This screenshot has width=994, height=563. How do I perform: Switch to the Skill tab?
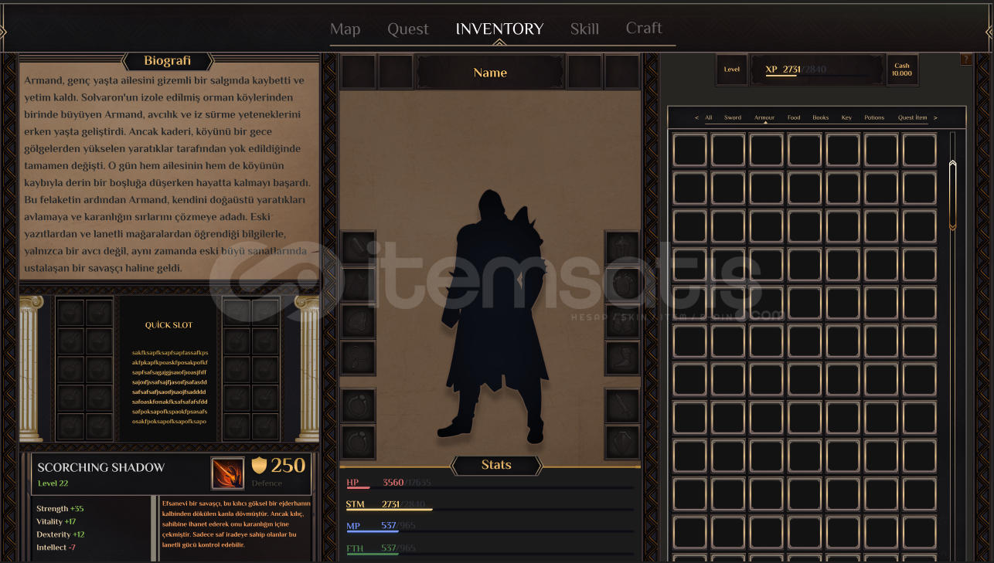click(584, 29)
